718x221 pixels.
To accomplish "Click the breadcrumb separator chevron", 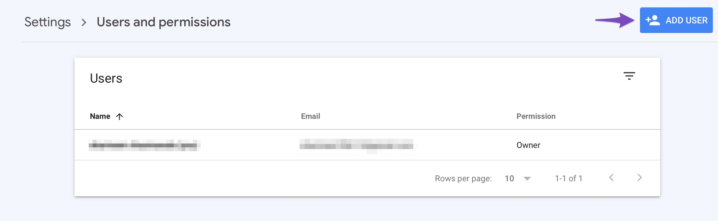I will [x=84, y=22].
